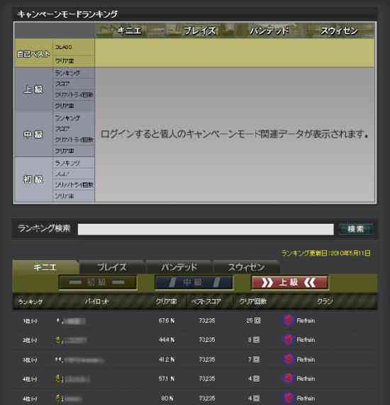The width and height of the screenshot is (390, 405).
Task: Click the pilot rank badge in the 1位 row
Action: pos(60,321)
